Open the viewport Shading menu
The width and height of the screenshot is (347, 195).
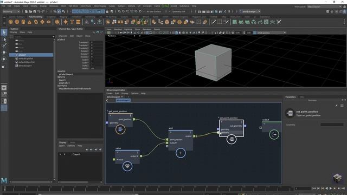click(118, 29)
